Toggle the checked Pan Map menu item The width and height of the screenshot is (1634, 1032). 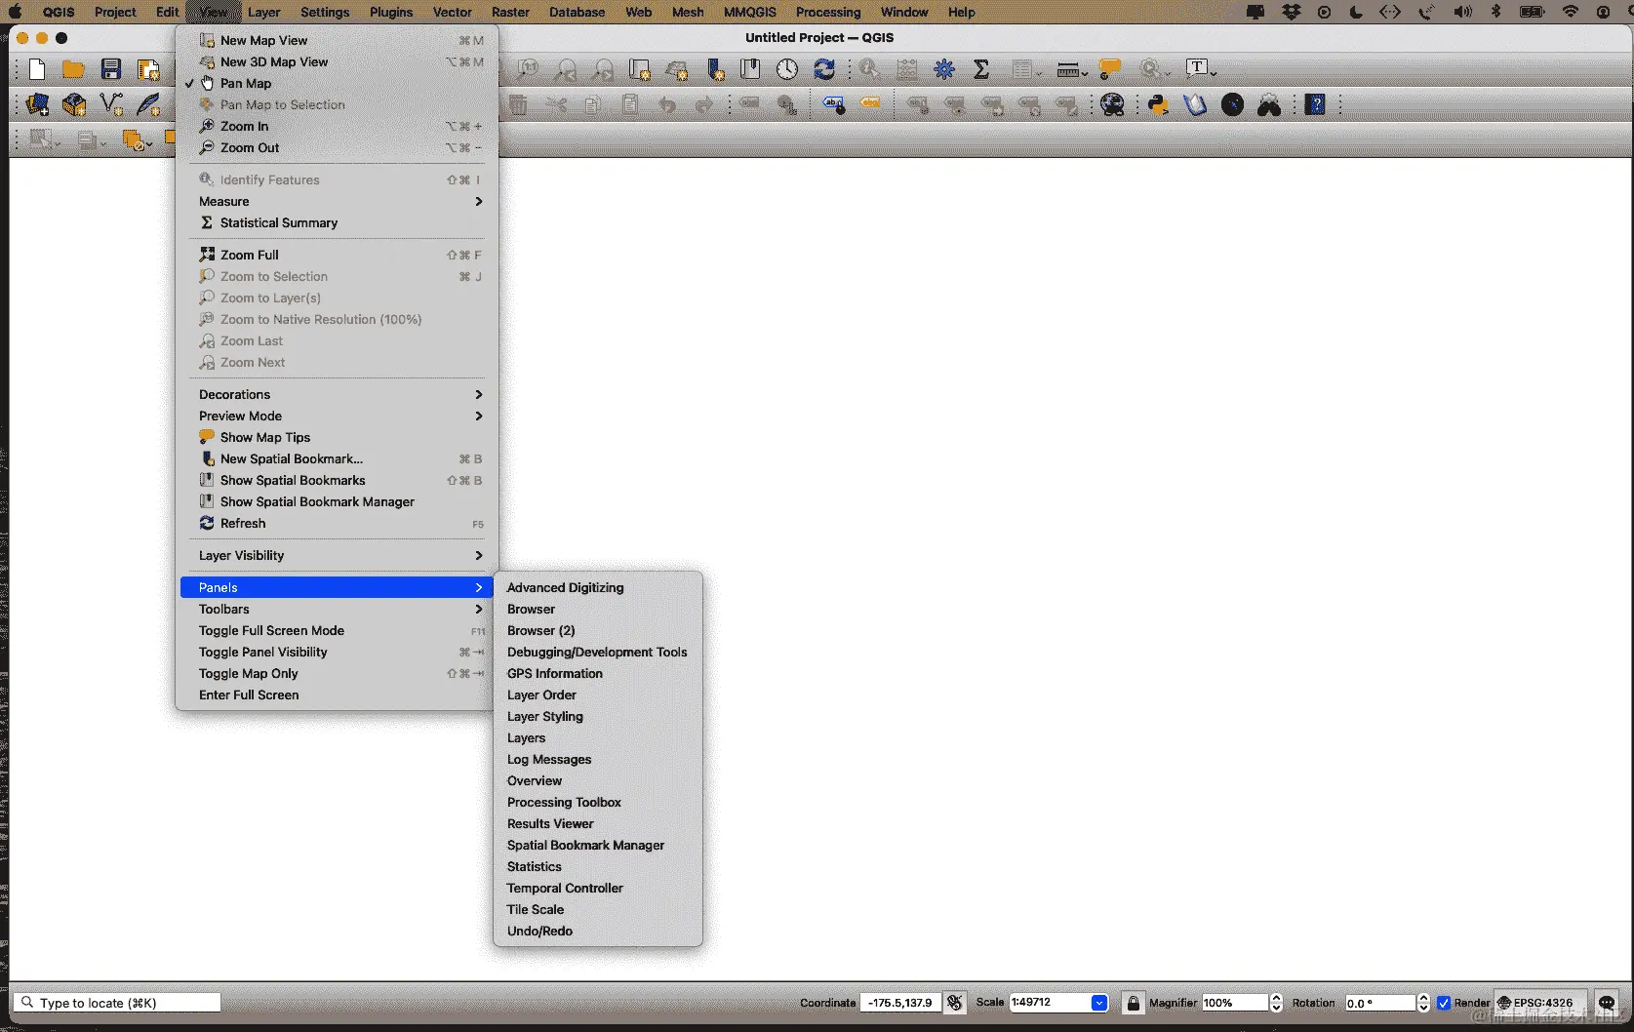coord(337,83)
